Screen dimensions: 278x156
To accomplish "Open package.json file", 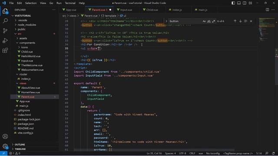I will tap(26, 124).
